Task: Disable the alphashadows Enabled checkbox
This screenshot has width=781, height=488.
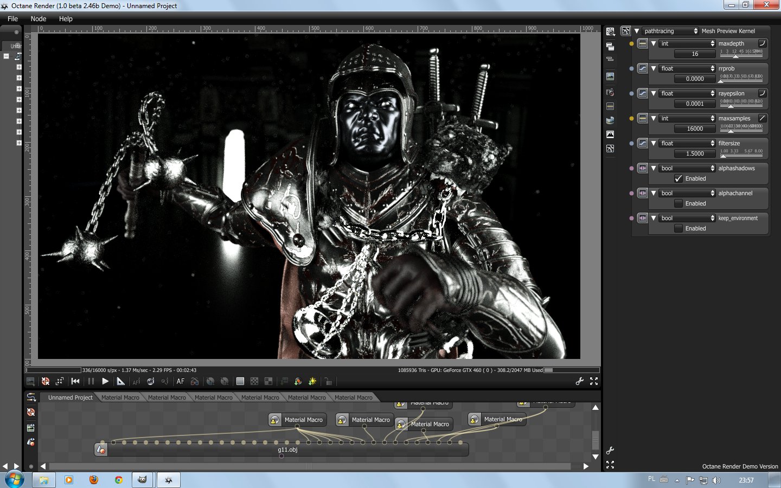Action: 678,178
